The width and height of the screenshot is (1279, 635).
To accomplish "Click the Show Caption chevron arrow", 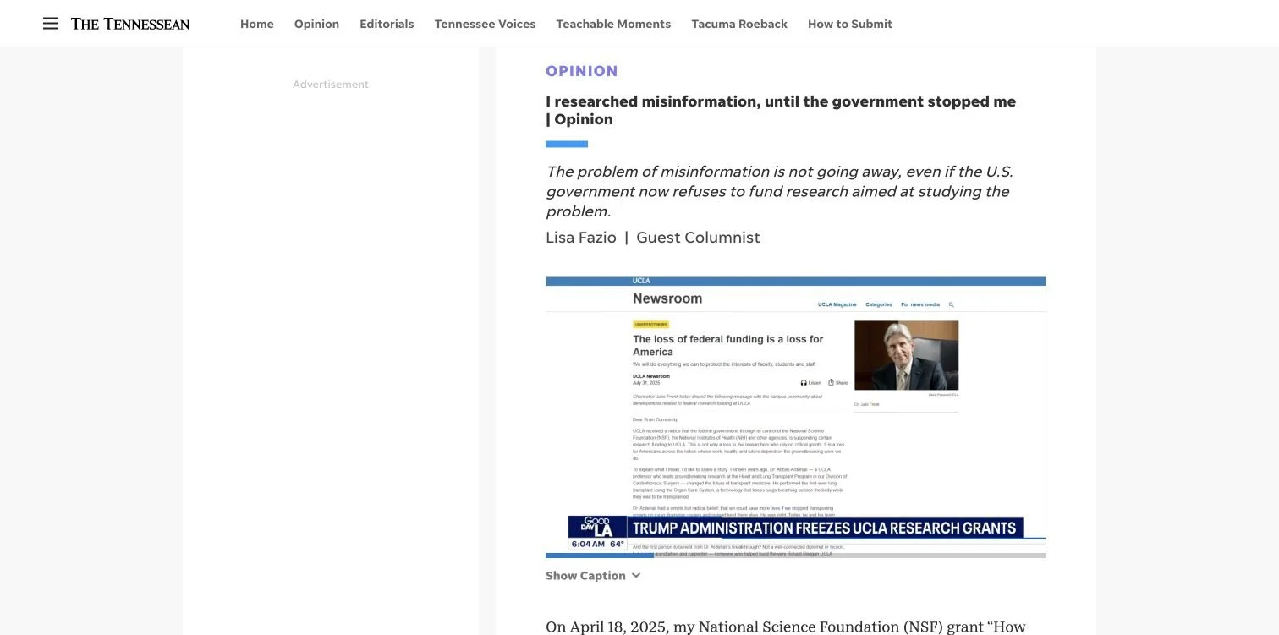I will coord(636,576).
